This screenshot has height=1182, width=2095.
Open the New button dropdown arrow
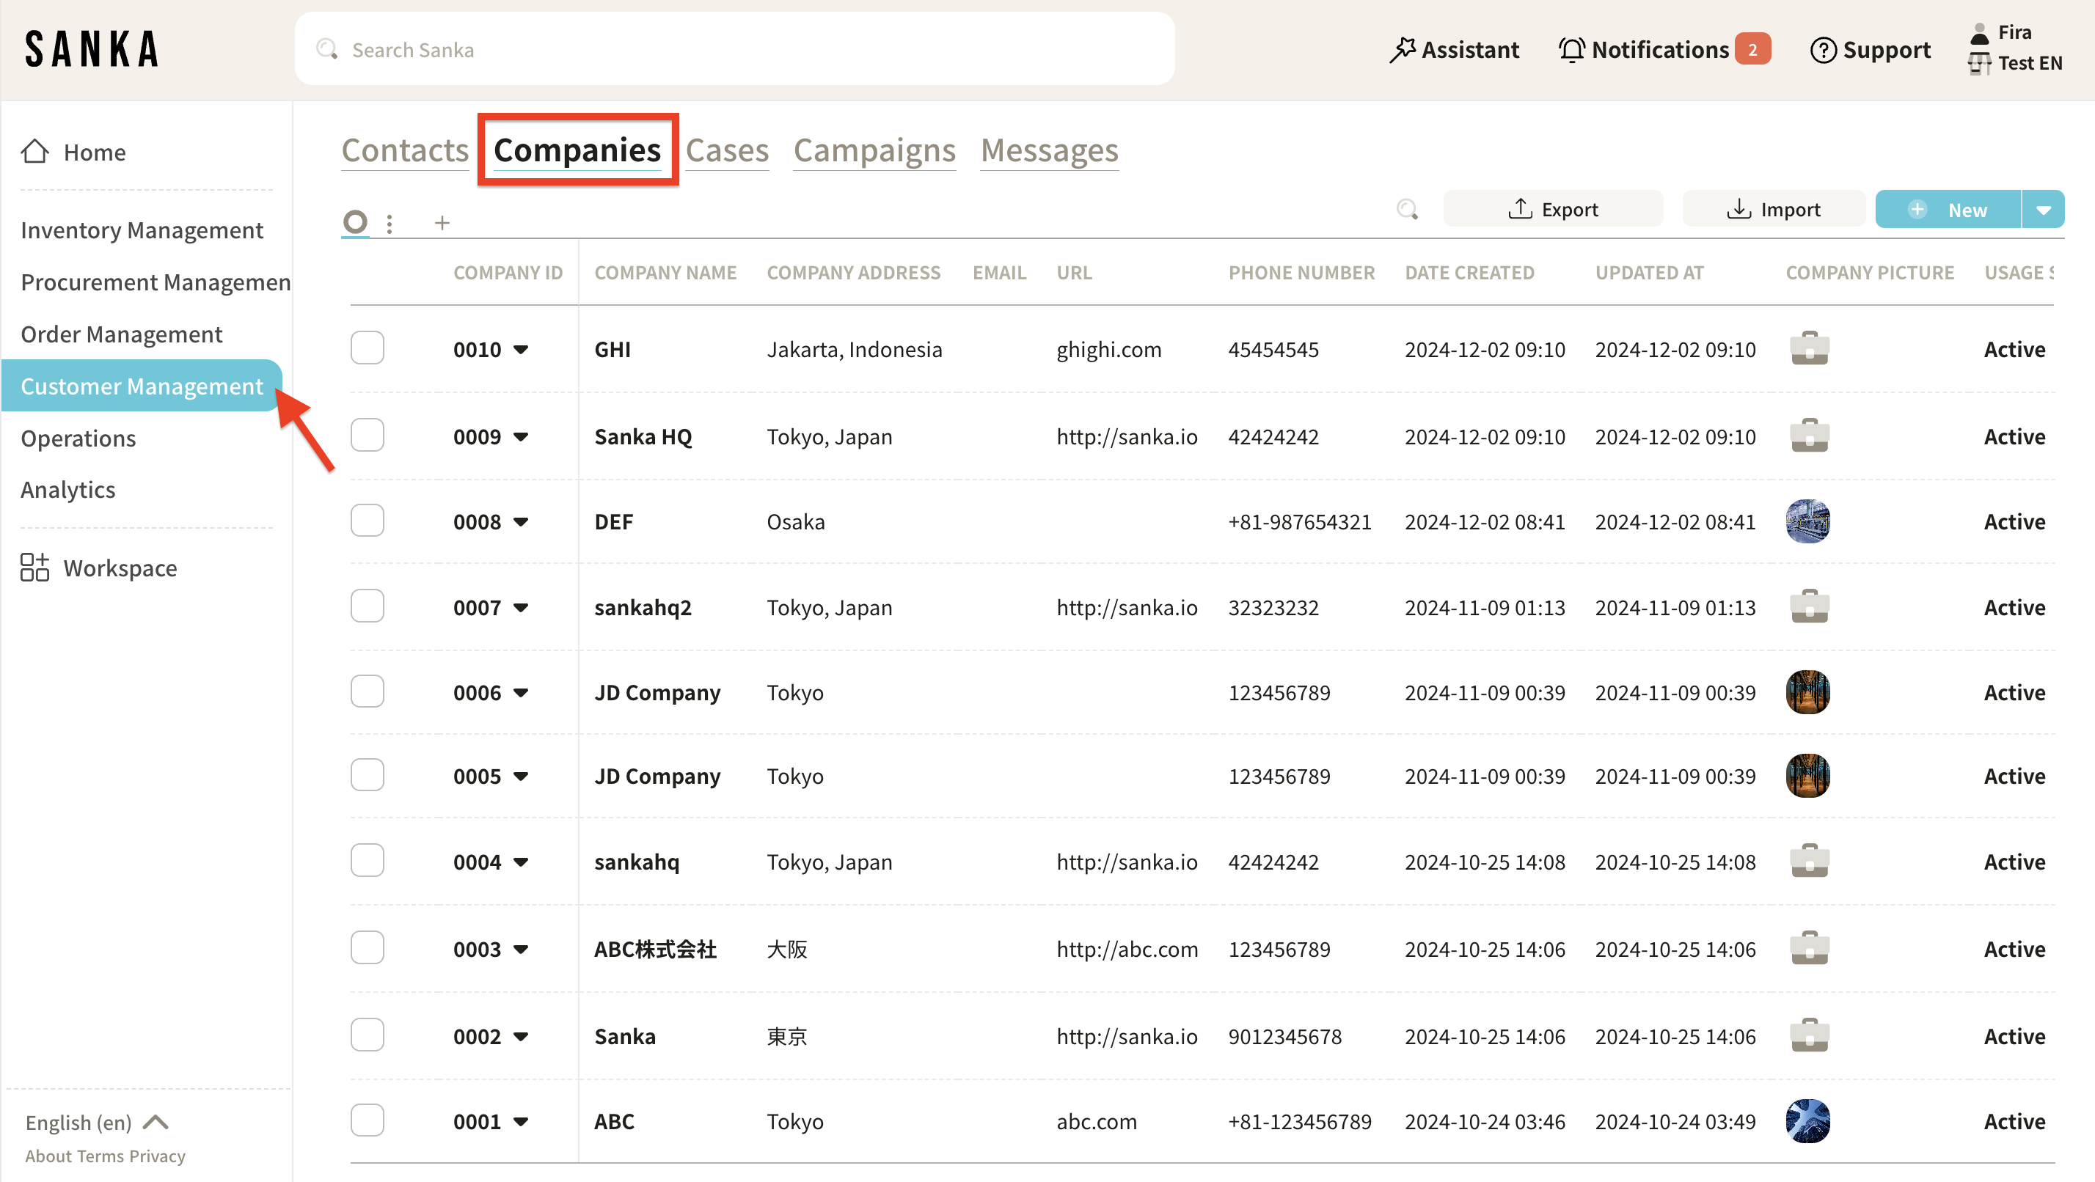[2043, 210]
